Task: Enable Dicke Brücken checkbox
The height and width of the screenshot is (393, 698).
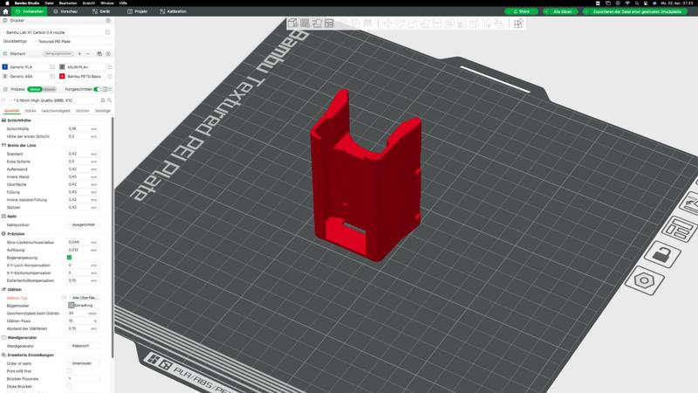Action: [x=69, y=386]
